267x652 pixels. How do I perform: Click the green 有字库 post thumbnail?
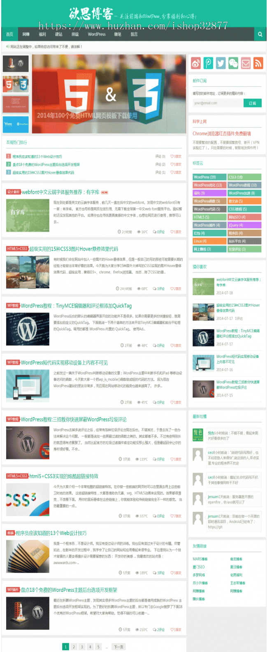coord(28,215)
